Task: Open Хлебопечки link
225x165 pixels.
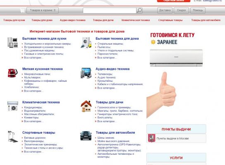Action: point(31,87)
